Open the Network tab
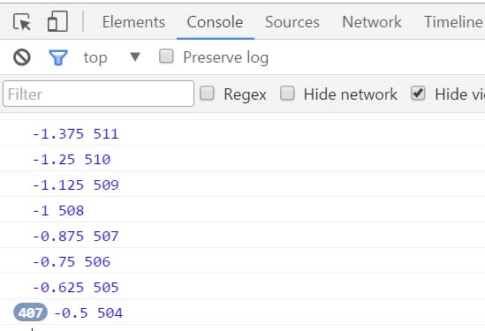The height and width of the screenshot is (331, 485). coord(372,22)
